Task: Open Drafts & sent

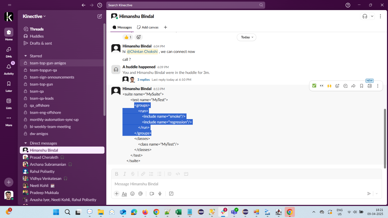Action: [41, 43]
